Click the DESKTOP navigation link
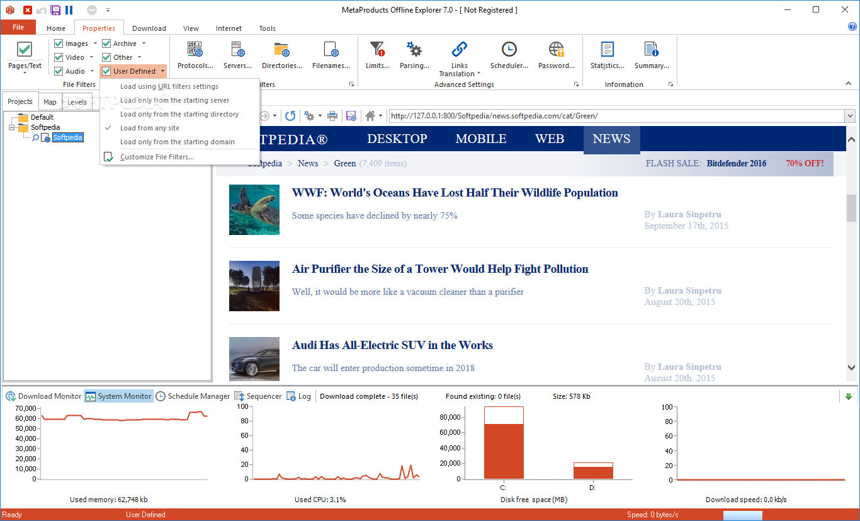The height and width of the screenshot is (521, 860). pyautogui.click(x=397, y=139)
